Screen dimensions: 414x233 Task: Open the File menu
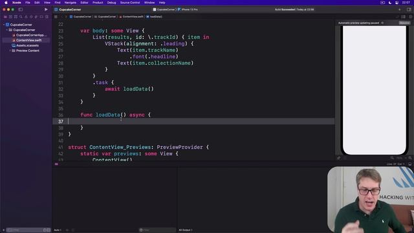pos(28,3)
